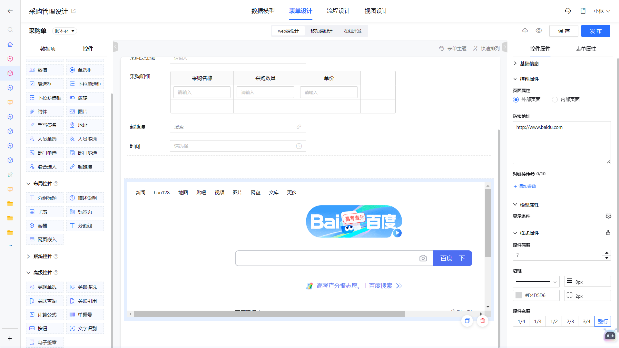Add the 单选框 radio control
This screenshot has width=619, height=348.
tap(85, 70)
